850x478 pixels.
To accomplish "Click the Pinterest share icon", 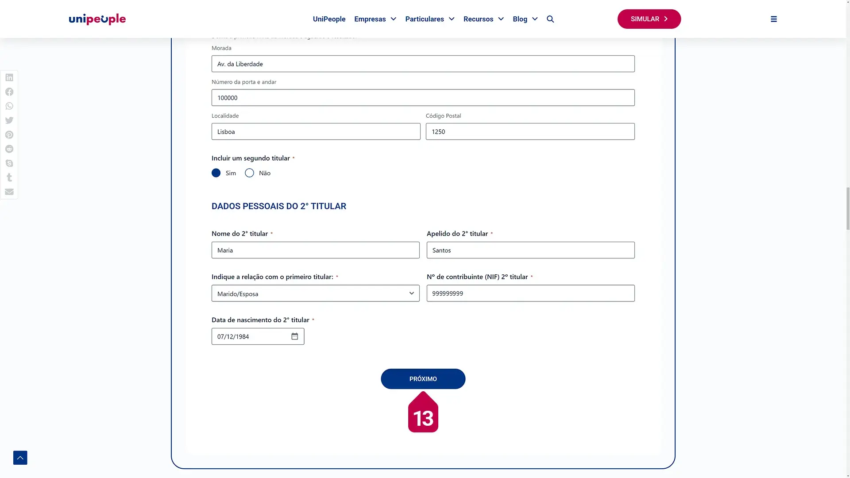I will (x=9, y=135).
